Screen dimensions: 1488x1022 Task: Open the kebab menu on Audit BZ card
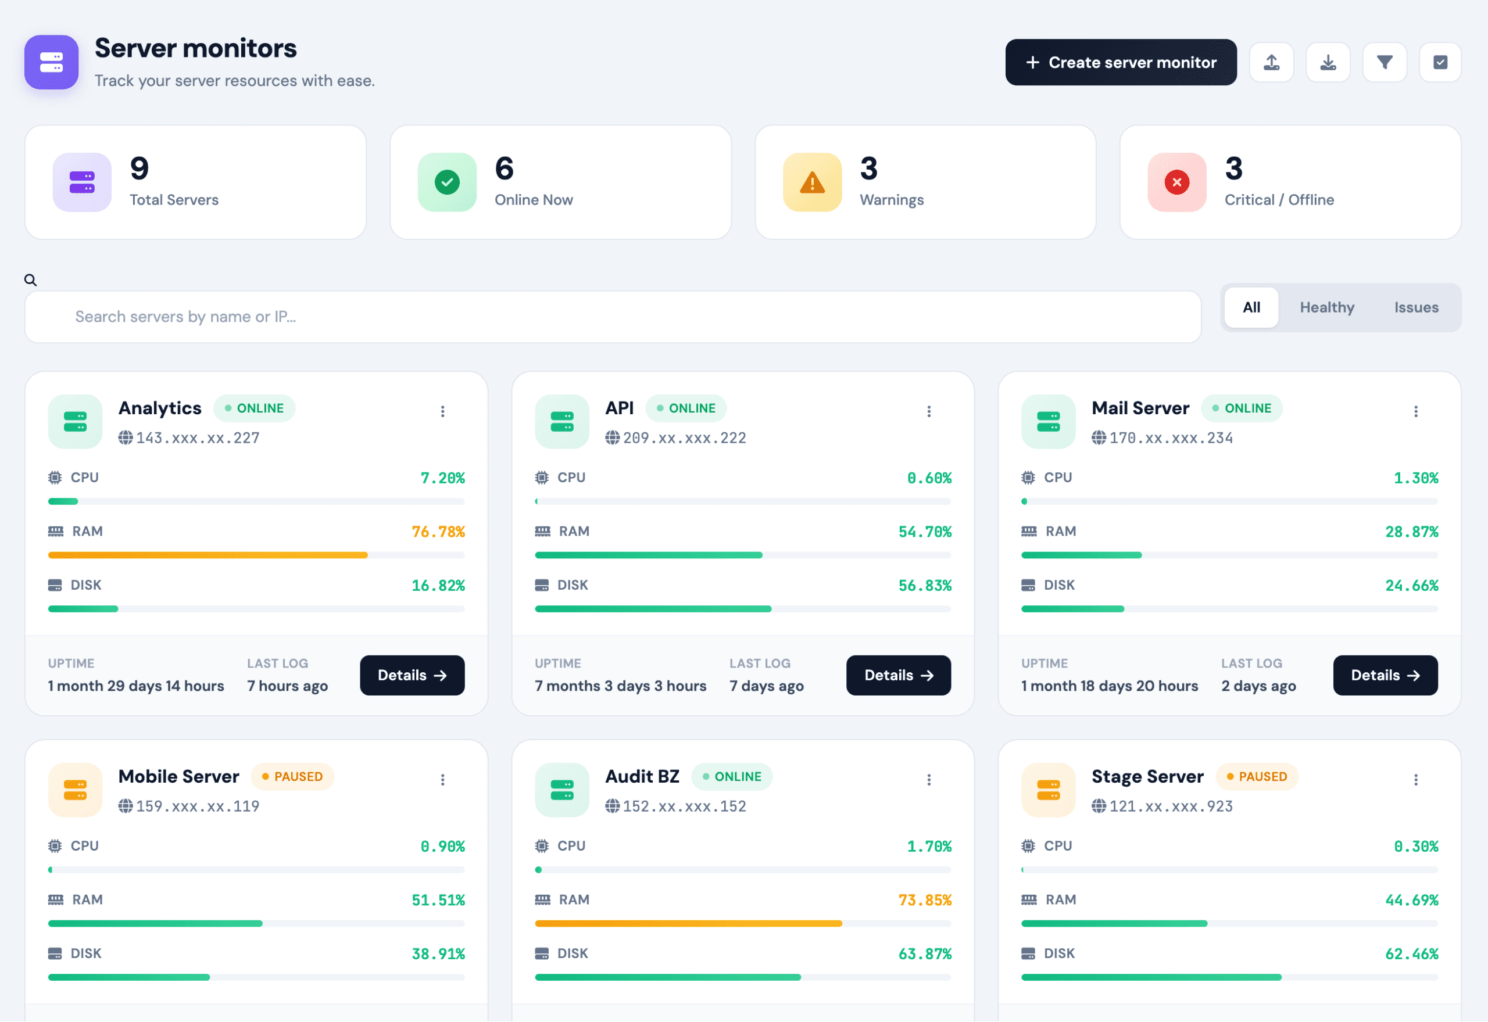(x=929, y=779)
